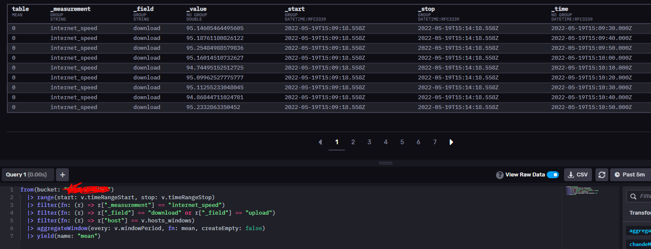The width and height of the screenshot is (651, 249).
Task: Go to page 2 of the results
Action: point(353,142)
